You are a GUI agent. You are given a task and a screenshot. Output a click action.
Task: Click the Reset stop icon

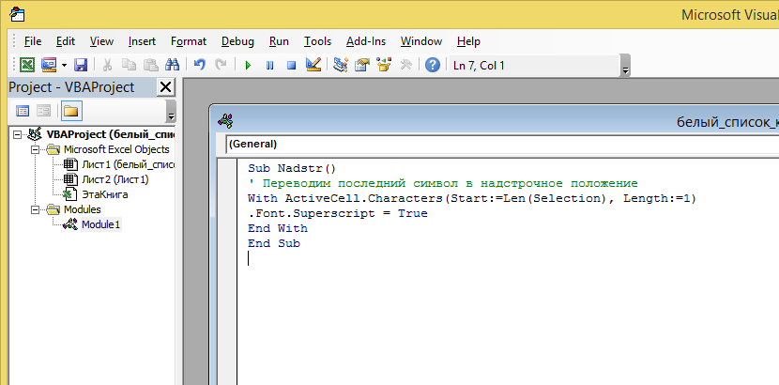click(x=291, y=65)
